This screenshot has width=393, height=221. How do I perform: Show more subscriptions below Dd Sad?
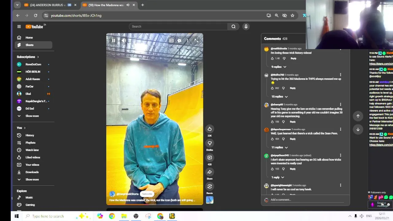[33, 116]
